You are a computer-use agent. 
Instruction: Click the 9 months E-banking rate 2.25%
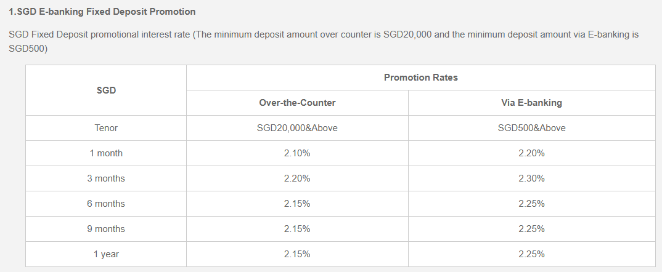tap(531, 229)
